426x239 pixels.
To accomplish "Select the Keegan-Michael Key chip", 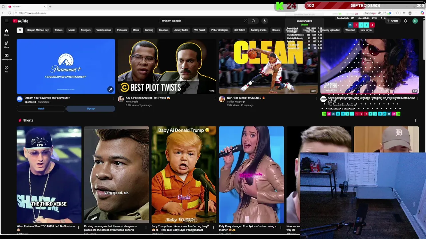I will (38, 30).
